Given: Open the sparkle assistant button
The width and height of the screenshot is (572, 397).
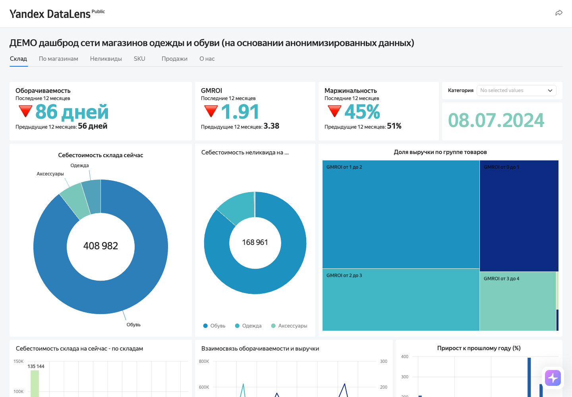Looking at the screenshot, I should click(x=553, y=378).
